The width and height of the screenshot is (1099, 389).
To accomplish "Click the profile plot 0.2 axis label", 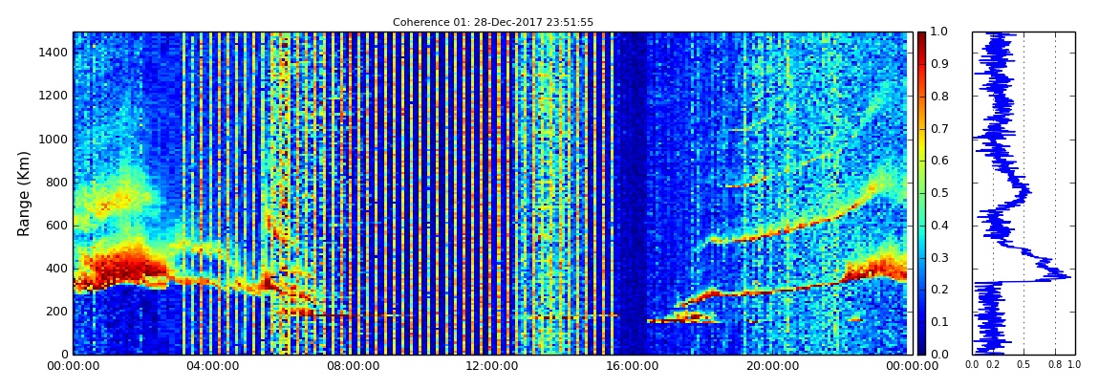I will pyautogui.click(x=993, y=365).
